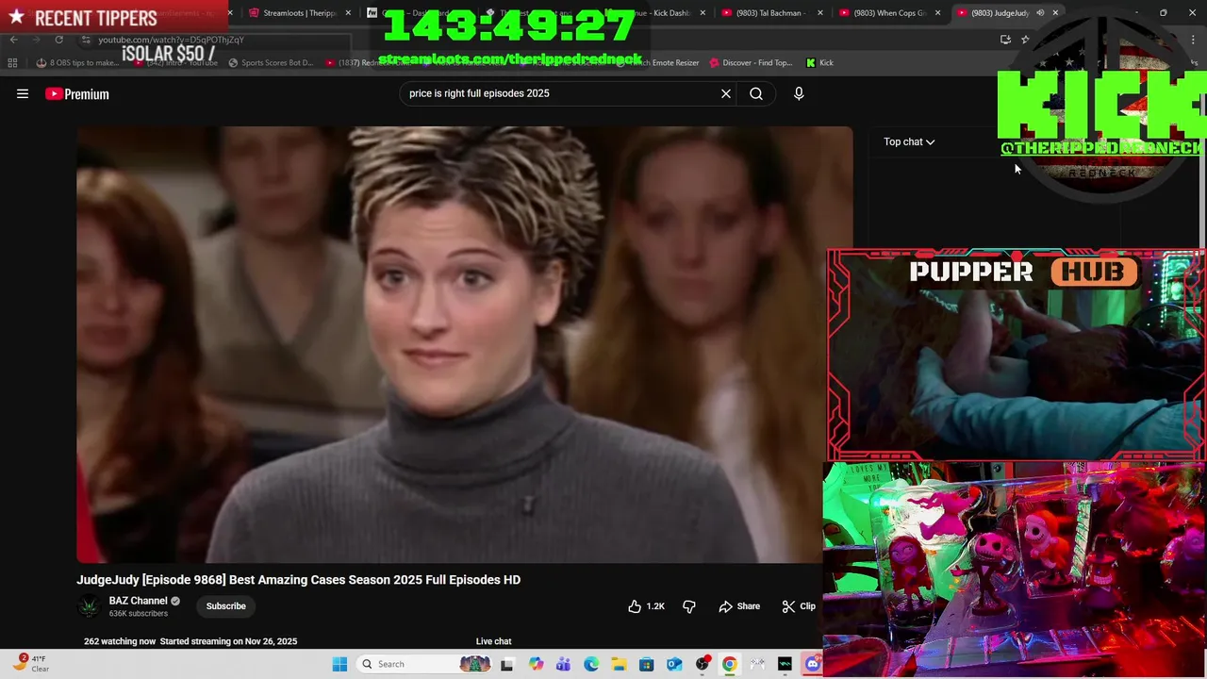The width and height of the screenshot is (1207, 679).
Task: Clear the YouTube search query
Action: [726, 93]
